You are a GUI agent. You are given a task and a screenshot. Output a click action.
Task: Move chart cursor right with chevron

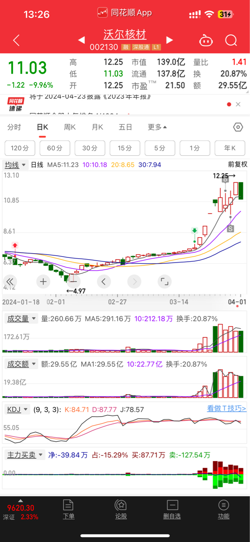click(x=134, y=281)
